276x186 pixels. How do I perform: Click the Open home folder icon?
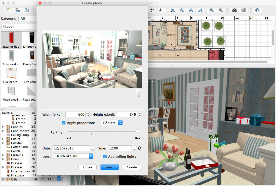click(x=17, y=10)
